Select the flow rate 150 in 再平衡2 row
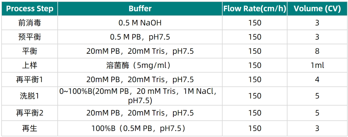Viewport: 348px width, 137px height. click(x=255, y=112)
